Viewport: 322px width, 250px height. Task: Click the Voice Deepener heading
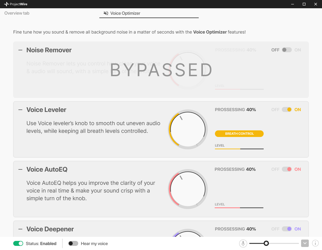point(50,229)
